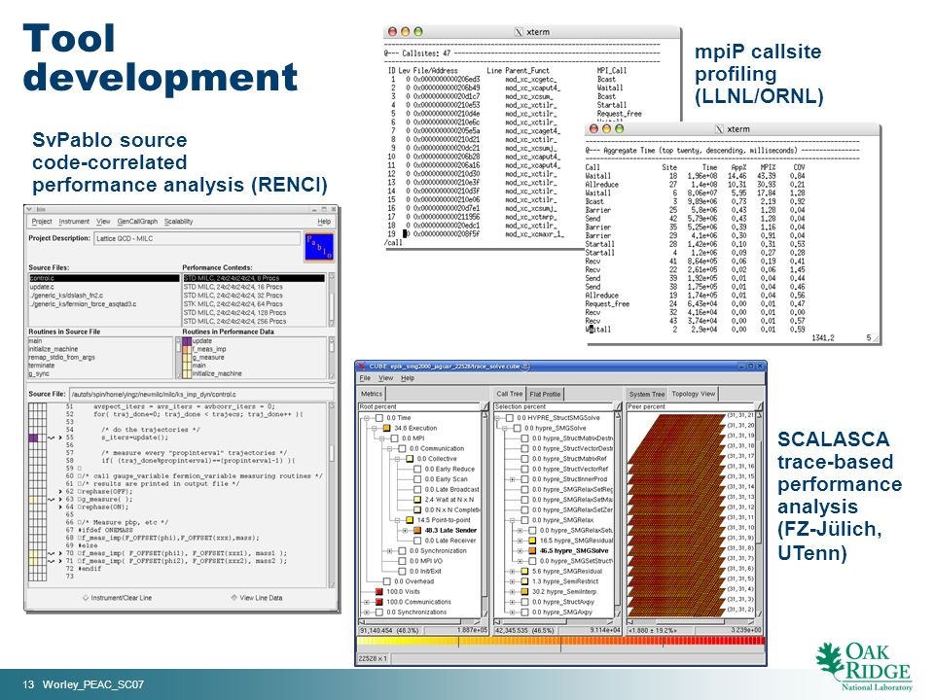The height and width of the screenshot is (700, 934).
Task: Expand the hypre_StructInnerProd call tree node
Action: coord(513,479)
